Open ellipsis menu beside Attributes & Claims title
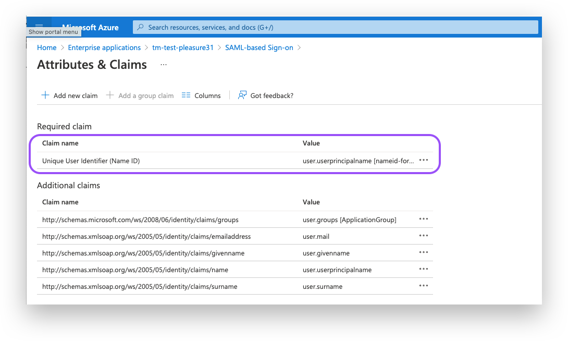 pos(164,65)
